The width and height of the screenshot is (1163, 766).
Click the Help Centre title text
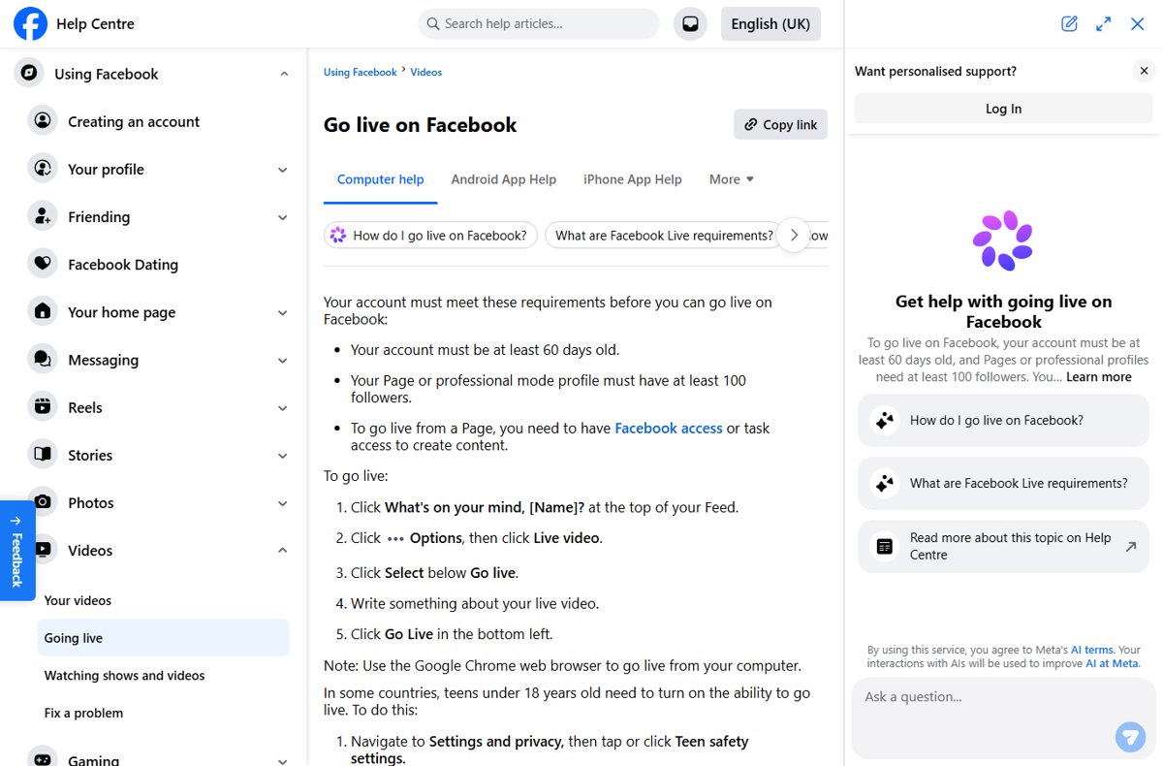pyautogui.click(x=95, y=24)
